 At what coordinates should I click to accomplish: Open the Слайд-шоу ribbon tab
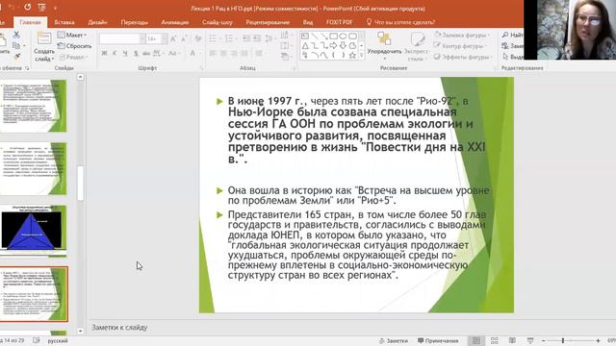218,22
